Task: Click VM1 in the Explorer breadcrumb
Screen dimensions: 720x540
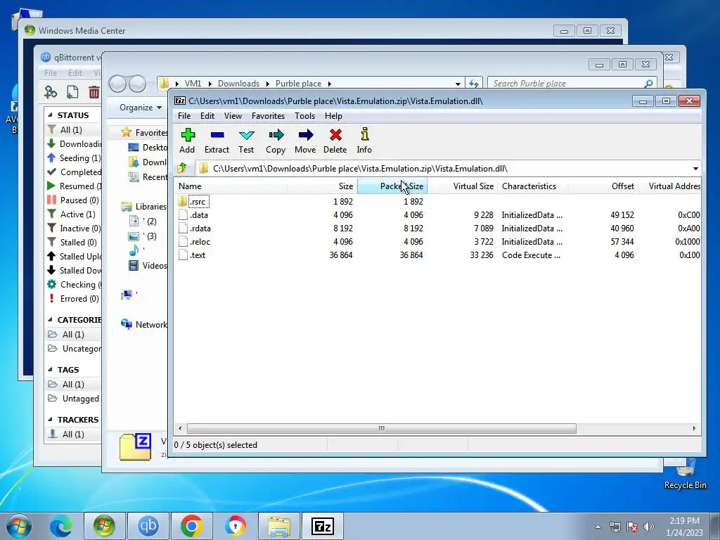Action: (x=193, y=84)
